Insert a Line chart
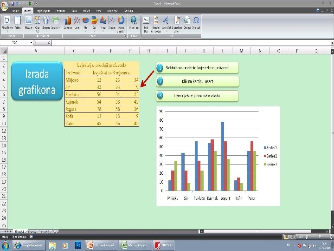The width and height of the screenshot is (334, 251). click(x=77, y=24)
